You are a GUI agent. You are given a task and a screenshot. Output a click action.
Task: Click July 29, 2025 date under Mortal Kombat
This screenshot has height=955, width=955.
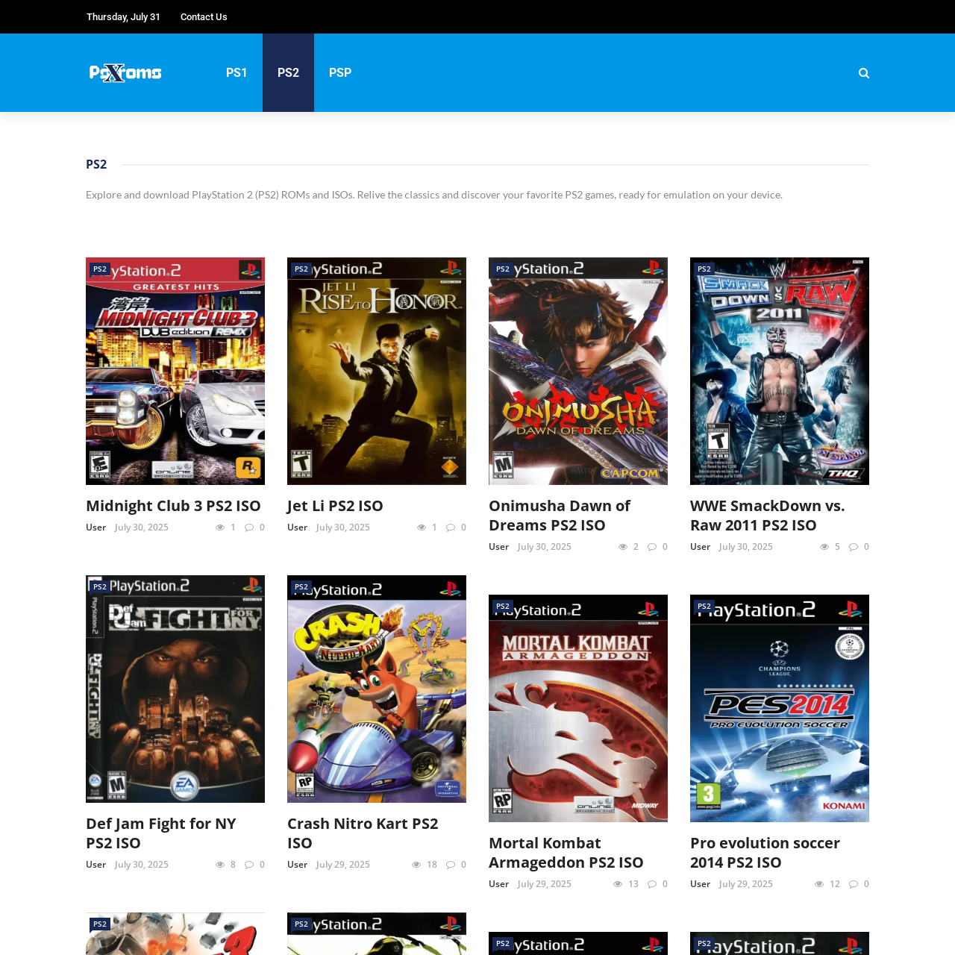click(545, 884)
